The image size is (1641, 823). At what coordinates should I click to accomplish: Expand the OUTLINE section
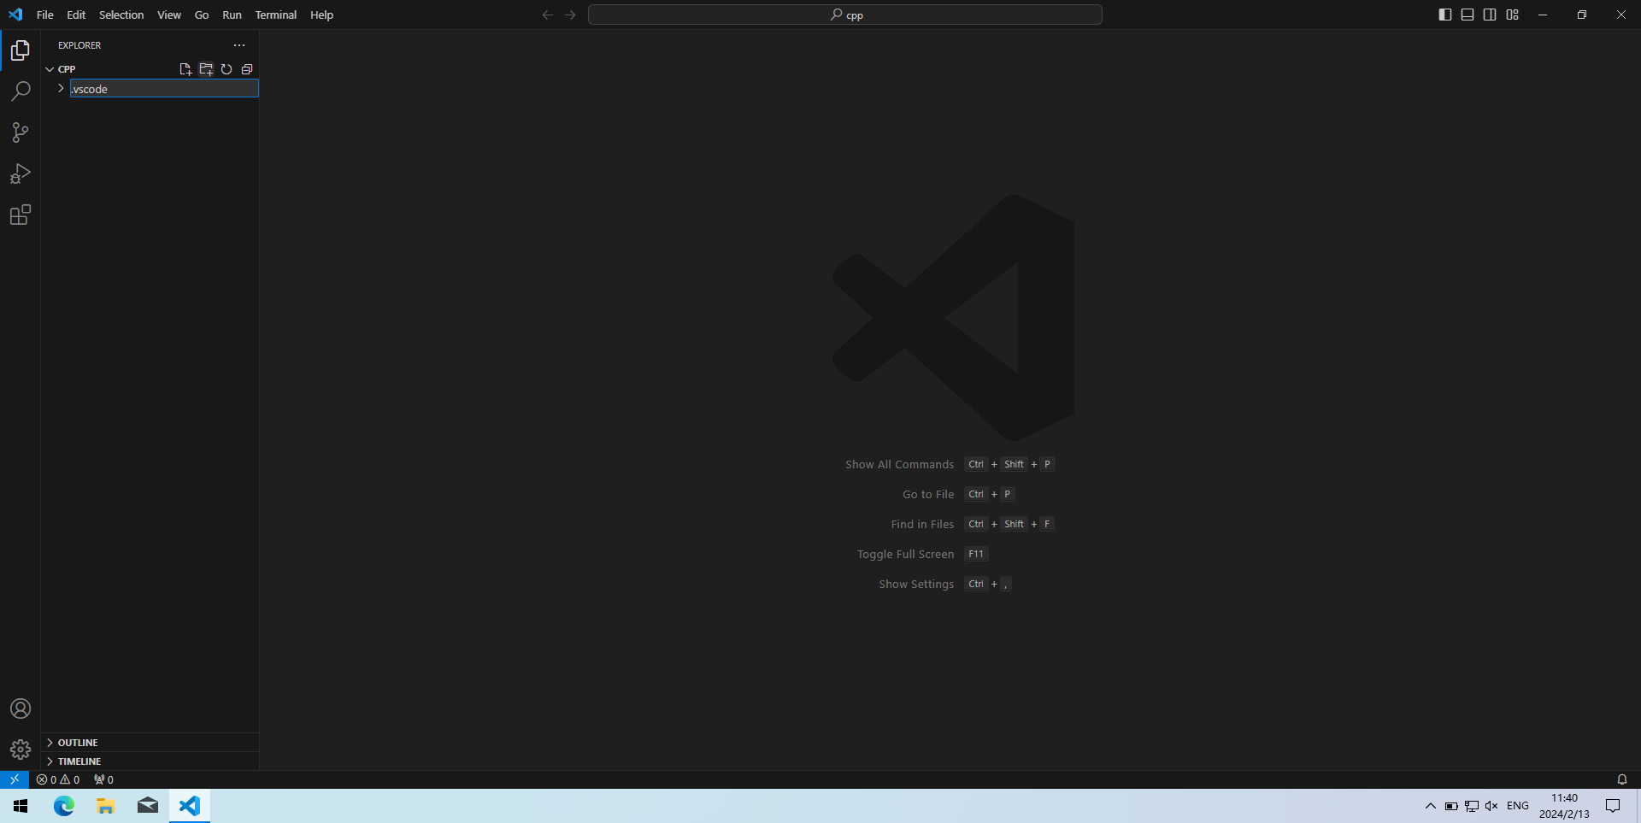[150, 743]
